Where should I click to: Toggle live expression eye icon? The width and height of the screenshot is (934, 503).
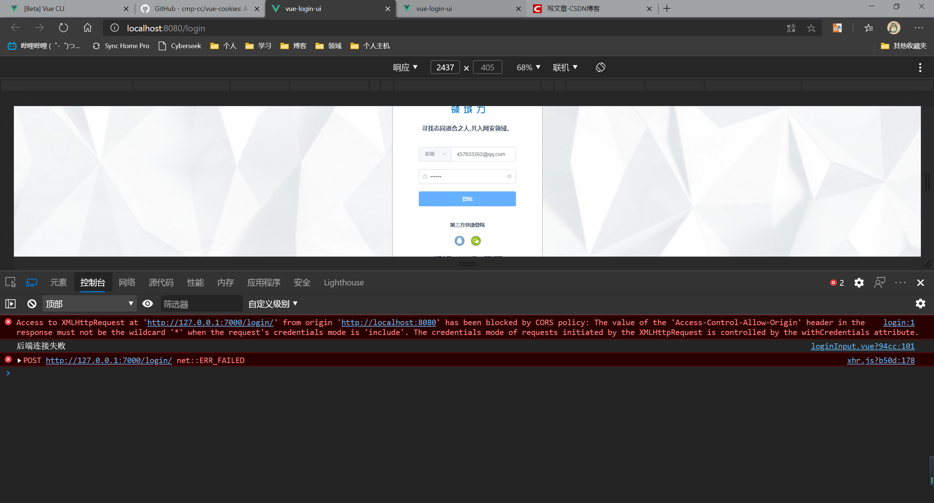tap(147, 304)
